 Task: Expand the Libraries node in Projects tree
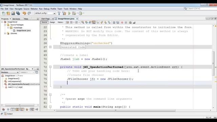[5, 33]
